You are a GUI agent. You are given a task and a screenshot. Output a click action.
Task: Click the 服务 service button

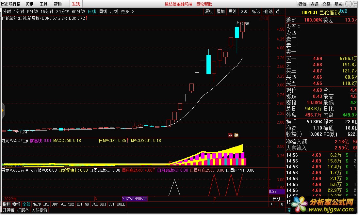coord(338,4)
